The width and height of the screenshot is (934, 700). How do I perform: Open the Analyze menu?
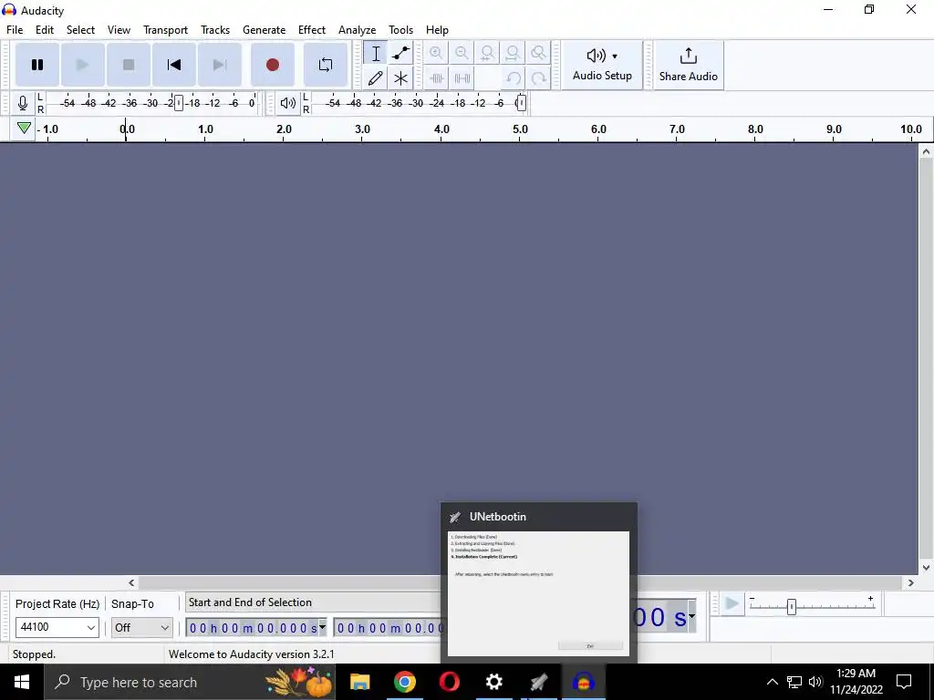click(x=357, y=30)
